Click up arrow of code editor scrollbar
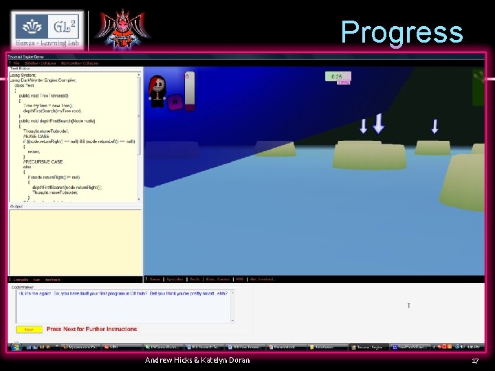The image size is (495, 371). 139,75
